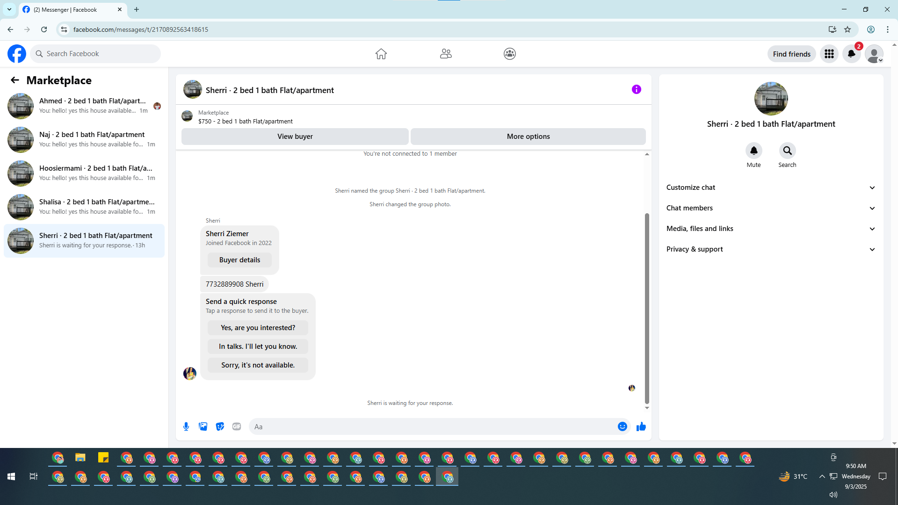Select the Messenger | Facebook tab
This screenshot has width=898, height=505.
point(72,9)
